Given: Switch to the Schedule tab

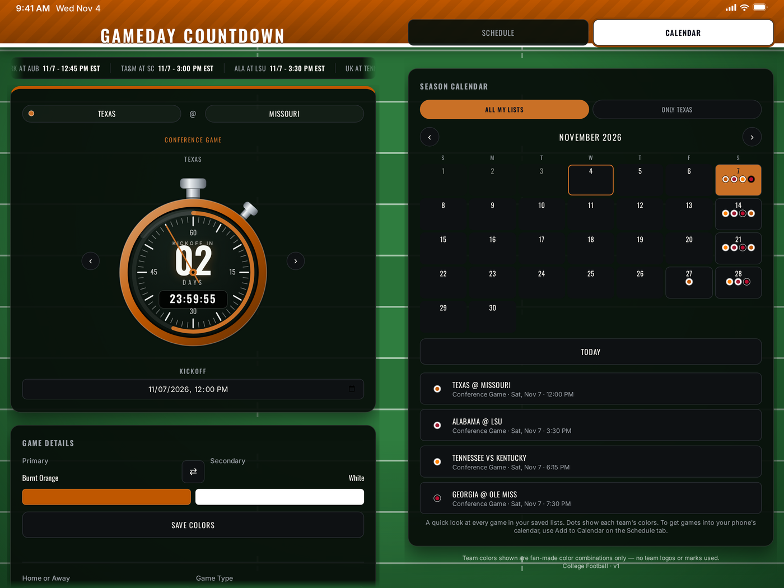Looking at the screenshot, I should point(498,33).
